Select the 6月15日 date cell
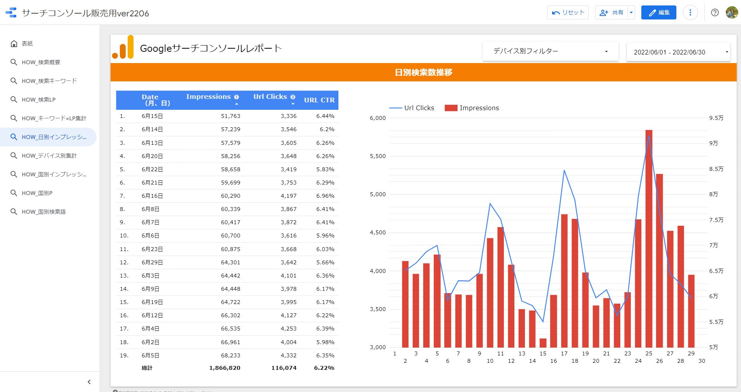The width and height of the screenshot is (741, 392). pyautogui.click(x=152, y=116)
